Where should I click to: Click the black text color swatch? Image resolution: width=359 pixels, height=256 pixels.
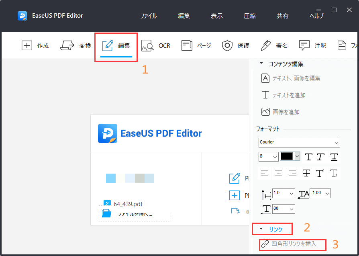[287, 157]
